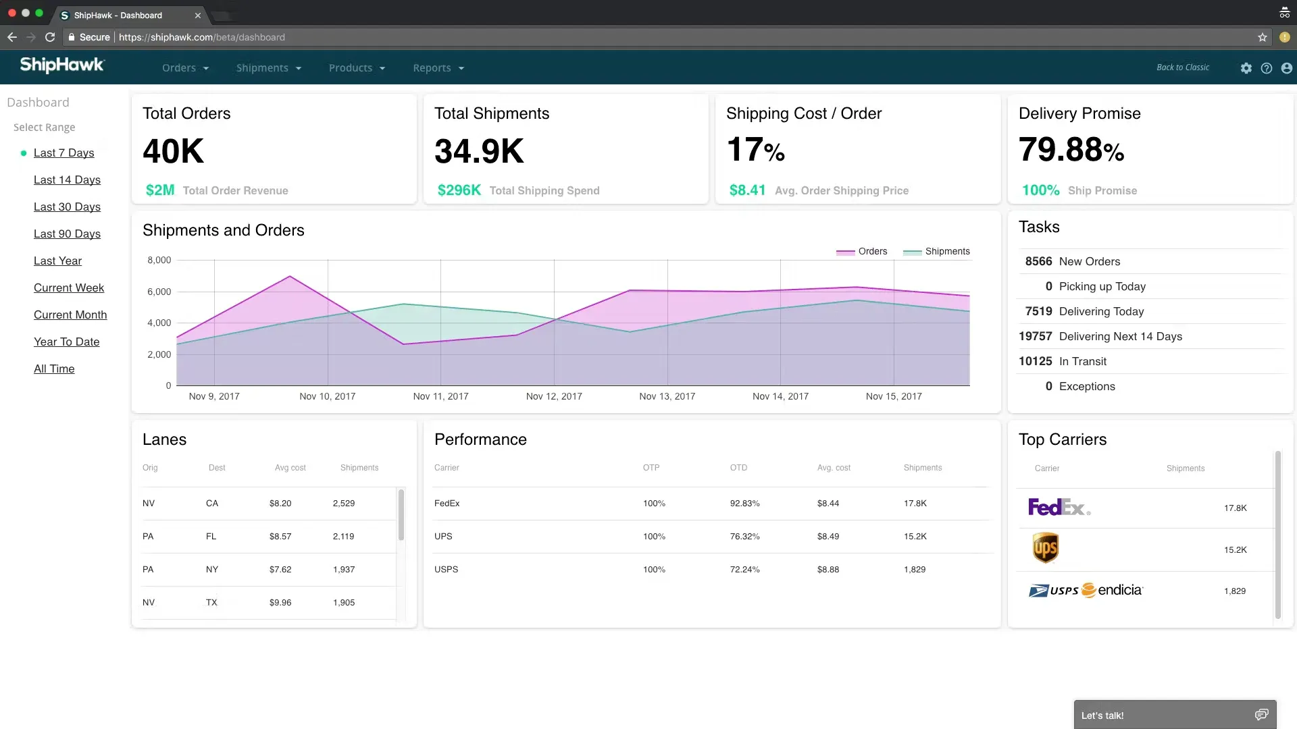Toggle the Orders series in chart legend
1297x729 pixels.
click(862, 252)
